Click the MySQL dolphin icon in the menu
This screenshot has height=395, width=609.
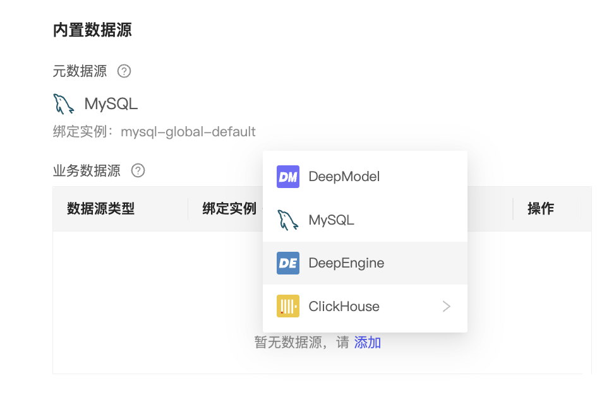pyautogui.click(x=288, y=220)
